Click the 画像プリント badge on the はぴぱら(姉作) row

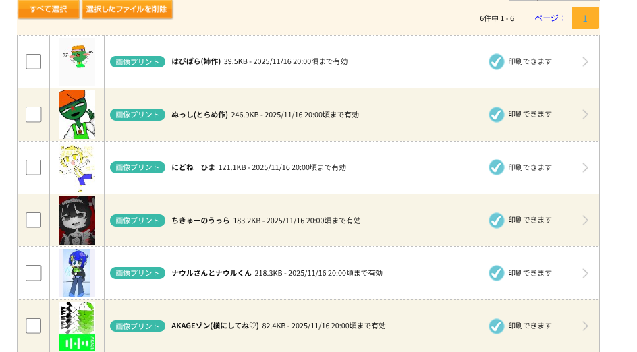point(138,61)
